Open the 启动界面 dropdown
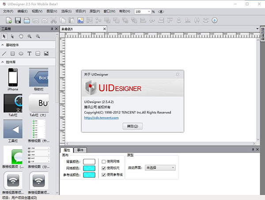The image size is (265, 200). click(x=160, y=168)
